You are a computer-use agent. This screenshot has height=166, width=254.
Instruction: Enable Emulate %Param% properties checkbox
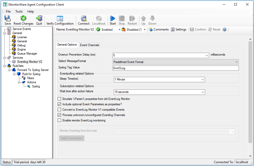coord(59,99)
